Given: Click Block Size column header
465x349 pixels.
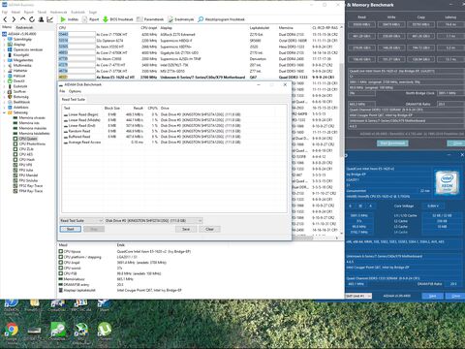Looking at the screenshot, I should [x=112, y=108].
